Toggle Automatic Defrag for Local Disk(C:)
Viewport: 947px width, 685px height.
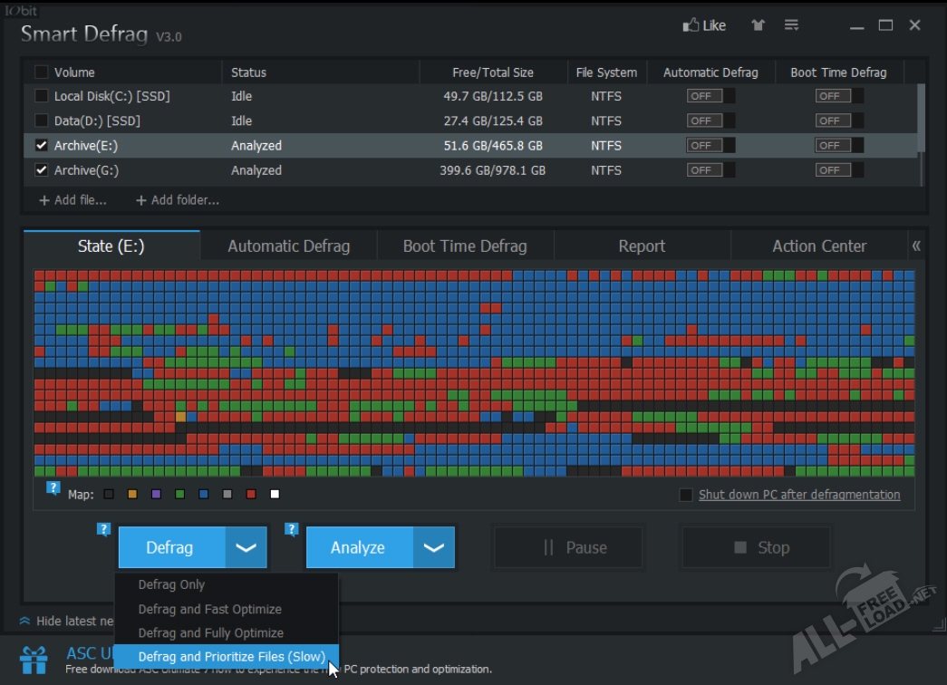pyautogui.click(x=710, y=96)
